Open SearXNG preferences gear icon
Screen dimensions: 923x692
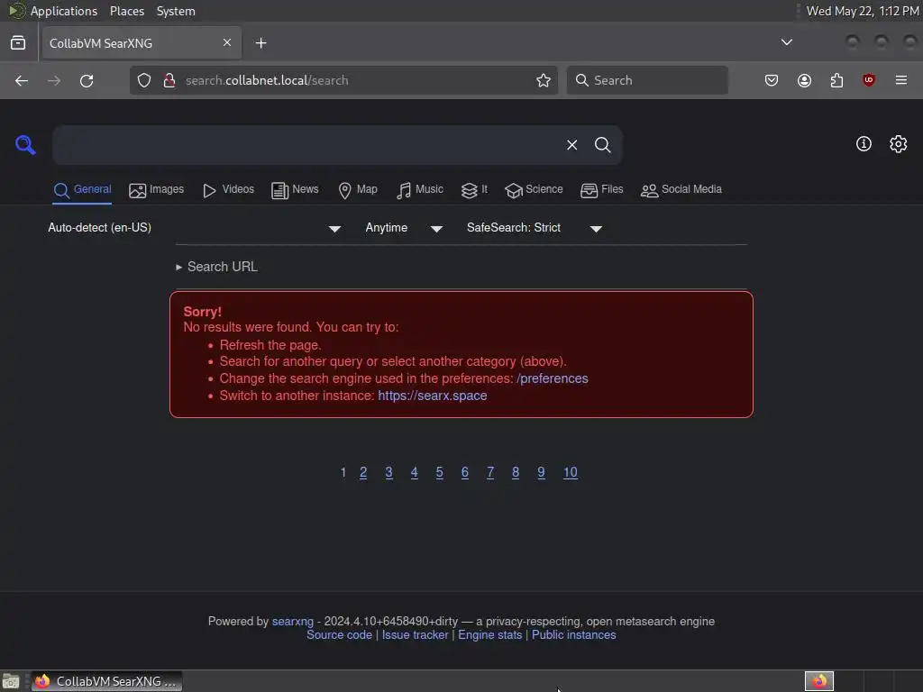pyautogui.click(x=899, y=143)
